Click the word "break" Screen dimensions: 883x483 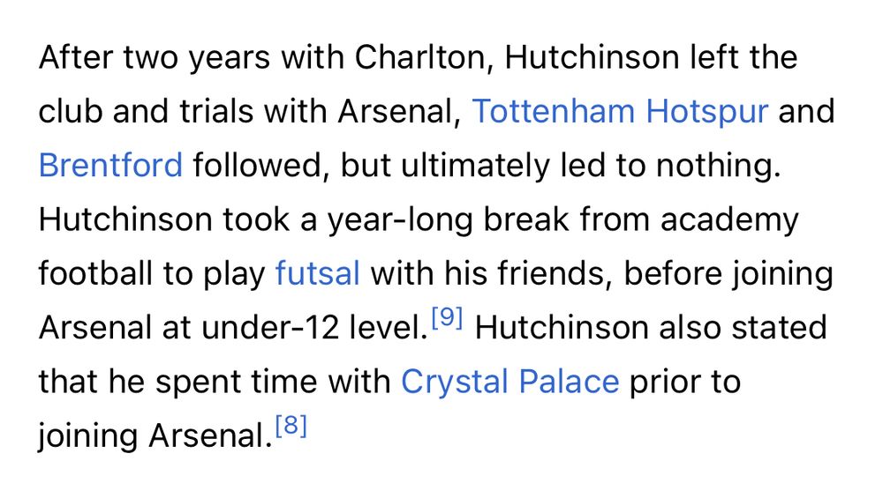click(x=526, y=219)
